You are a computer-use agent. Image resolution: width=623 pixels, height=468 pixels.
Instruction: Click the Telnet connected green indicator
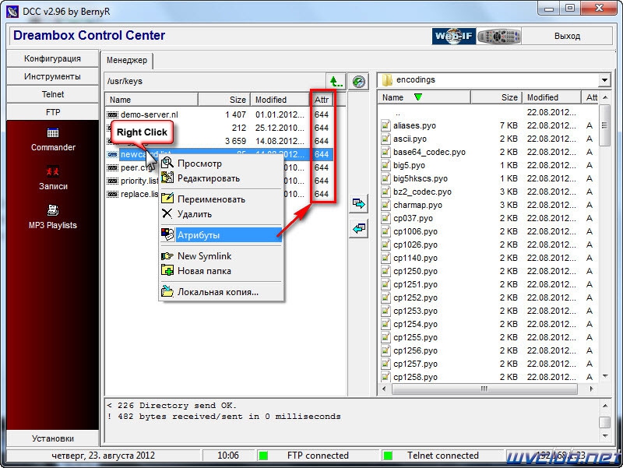pyautogui.click(x=388, y=456)
